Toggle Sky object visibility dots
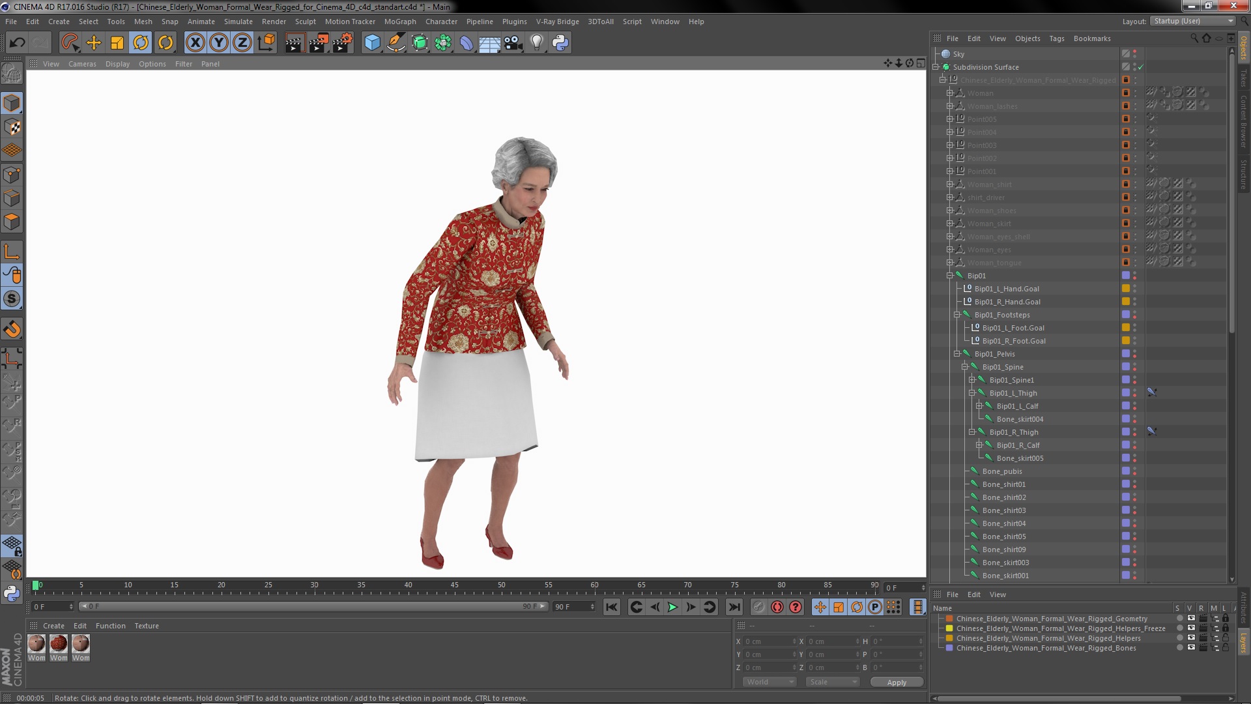This screenshot has width=1251, height=704. pos(1134,54)
